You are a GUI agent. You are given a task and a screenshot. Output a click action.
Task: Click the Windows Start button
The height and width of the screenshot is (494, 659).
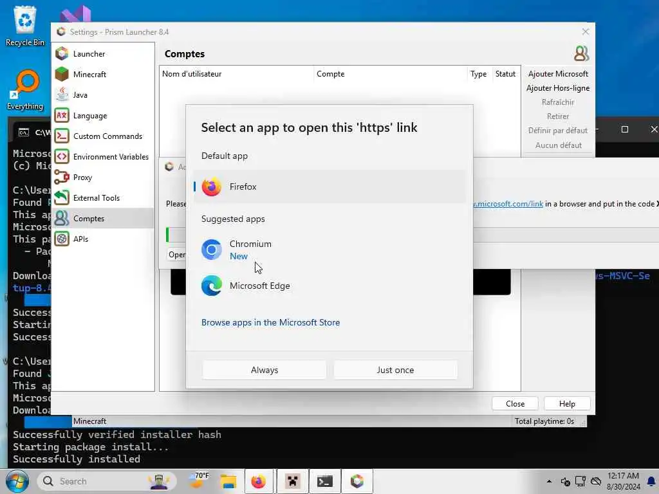click(17, 481)
